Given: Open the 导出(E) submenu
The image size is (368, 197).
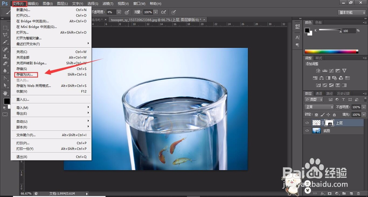Looking at the screenshot, I should click(51, 114).
